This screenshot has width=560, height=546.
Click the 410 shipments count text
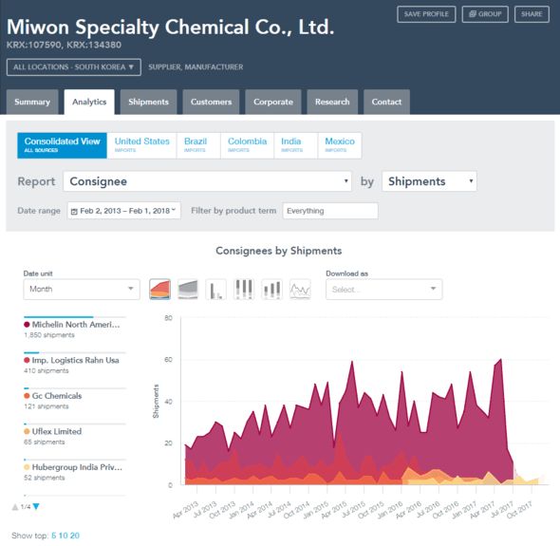coord(47,371)
